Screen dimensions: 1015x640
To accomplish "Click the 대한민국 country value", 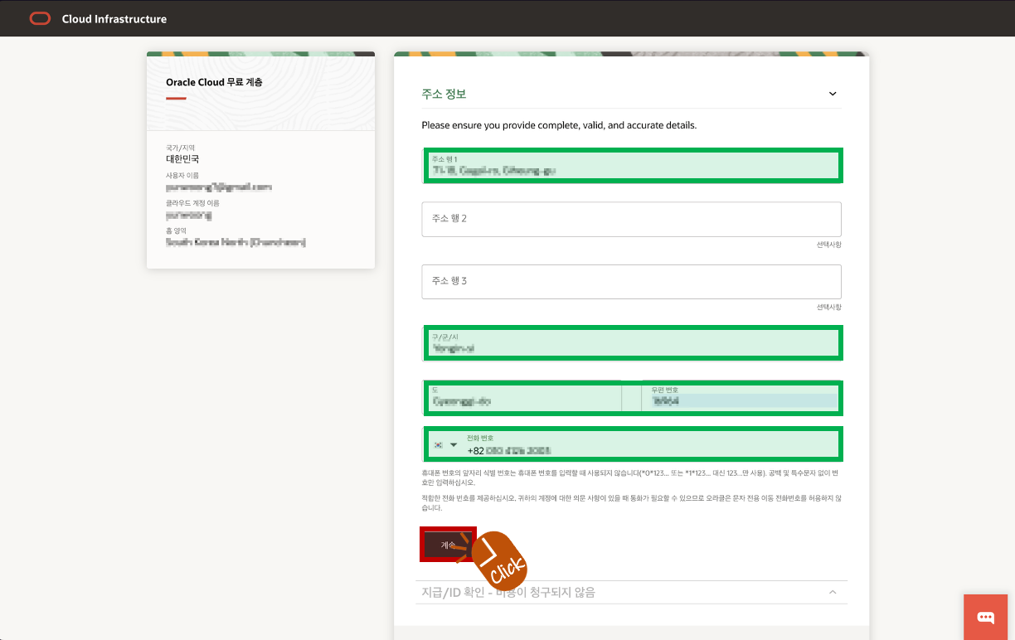I will (182, 158).
